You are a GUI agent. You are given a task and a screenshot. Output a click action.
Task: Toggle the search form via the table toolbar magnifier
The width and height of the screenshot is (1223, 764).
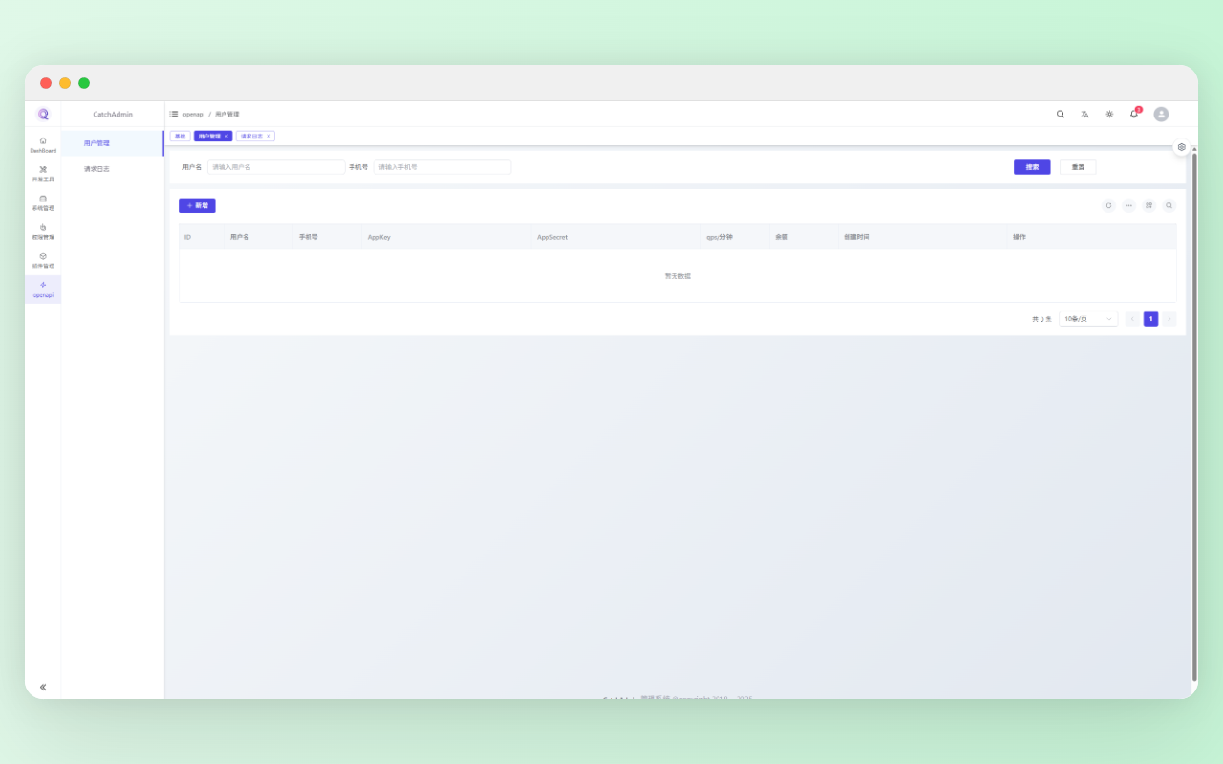click(x=1169, y=205)
